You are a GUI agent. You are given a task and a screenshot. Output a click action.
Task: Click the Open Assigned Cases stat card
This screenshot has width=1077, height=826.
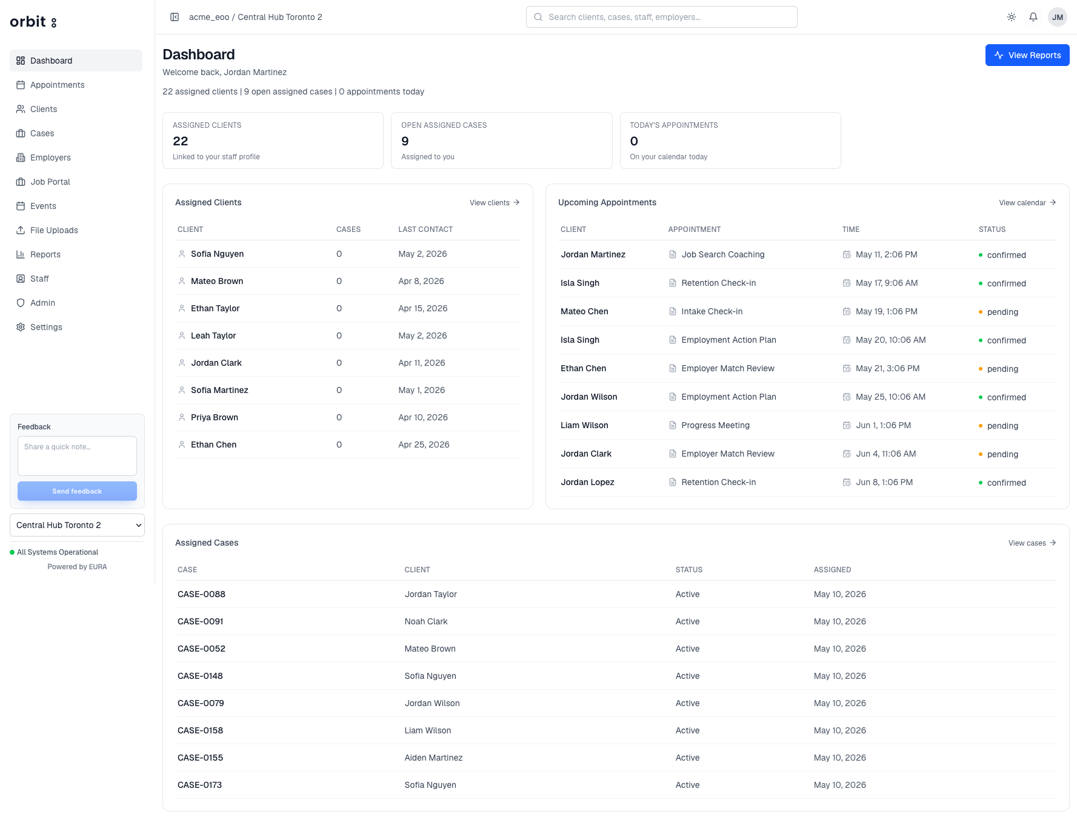click(502, 140)
